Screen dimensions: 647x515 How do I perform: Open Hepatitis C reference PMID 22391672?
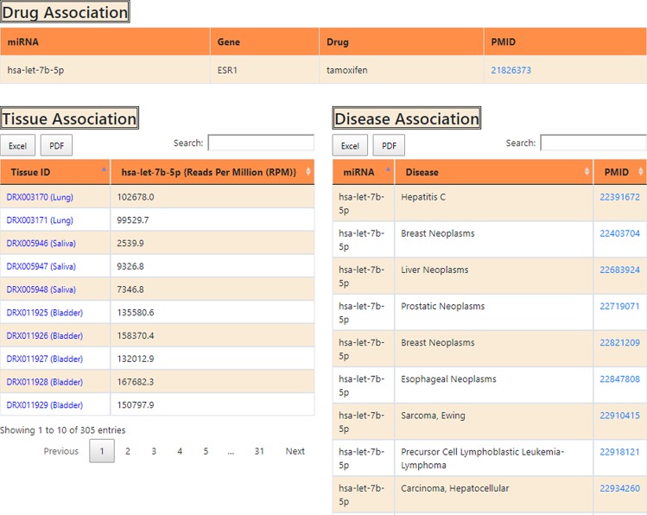click(x=619, y=197)
